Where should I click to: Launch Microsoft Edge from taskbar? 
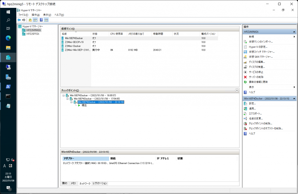pos(8,38)
